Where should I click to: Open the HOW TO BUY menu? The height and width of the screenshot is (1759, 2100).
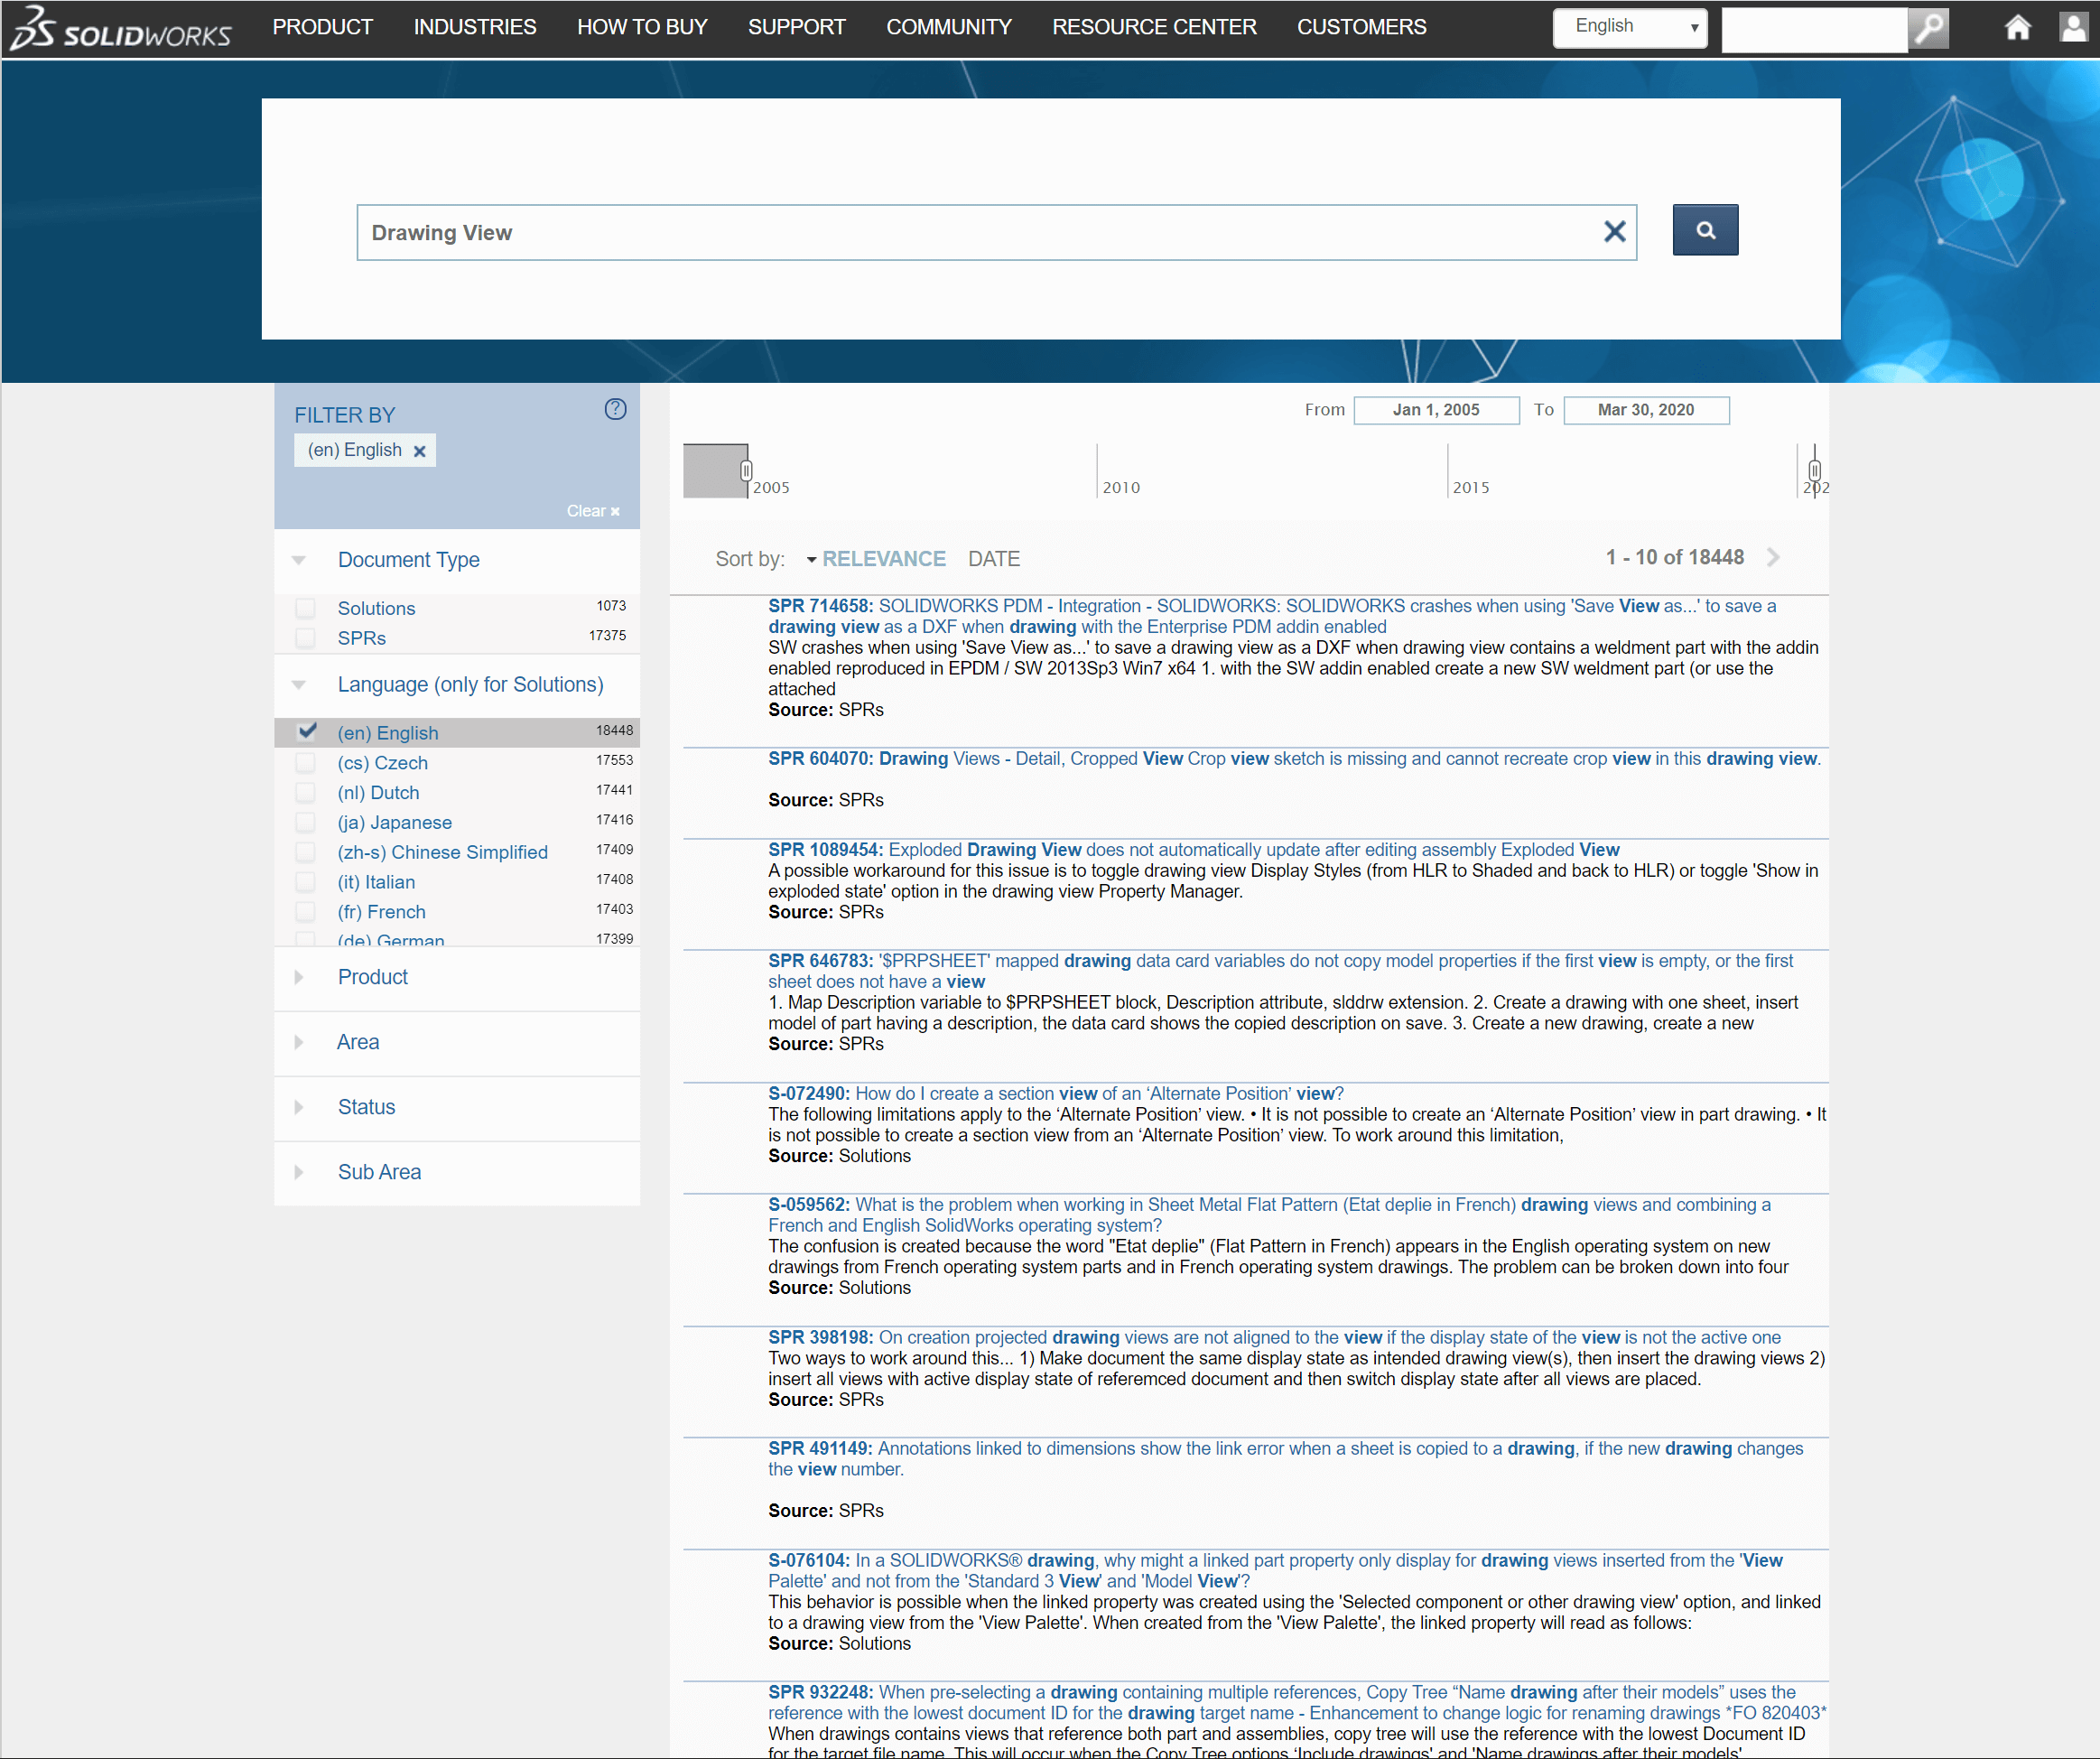(x=642, y=27)
